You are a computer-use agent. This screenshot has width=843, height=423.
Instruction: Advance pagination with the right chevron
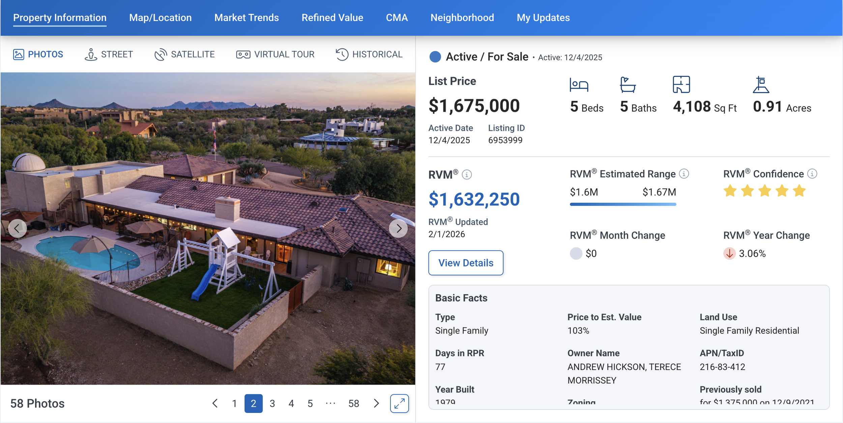point(376,403)
